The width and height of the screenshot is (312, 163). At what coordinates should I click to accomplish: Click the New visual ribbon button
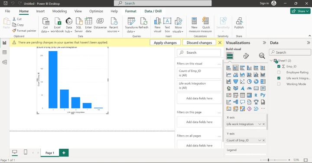click(x=157, y=25)
